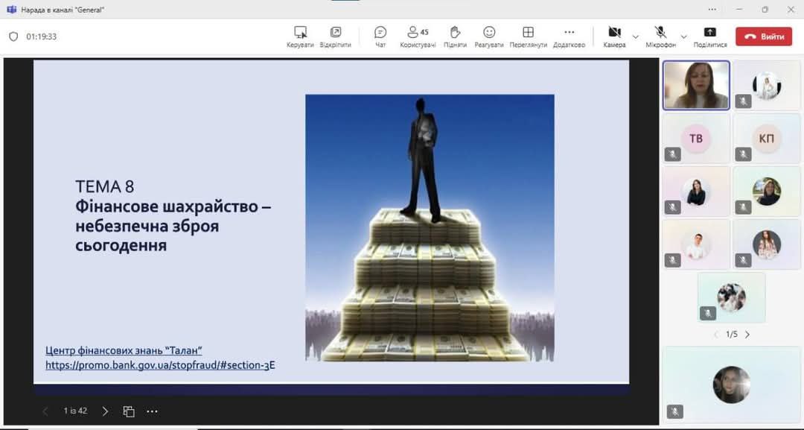Viewport: 804px width, 430px height.
Task: Click the muted mic icon on ТВ tile
Action: click(673, 154)
